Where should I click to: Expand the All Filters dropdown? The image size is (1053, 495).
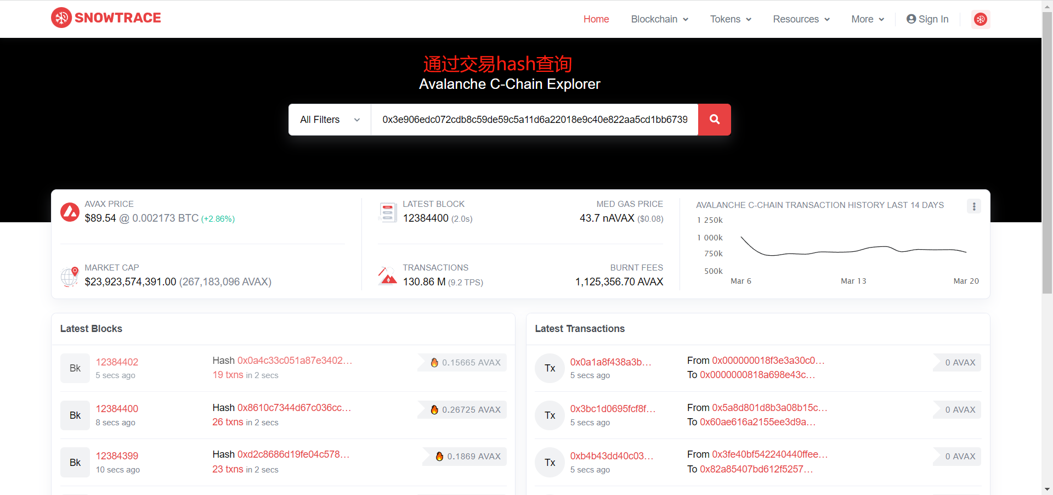coord(330,120)
